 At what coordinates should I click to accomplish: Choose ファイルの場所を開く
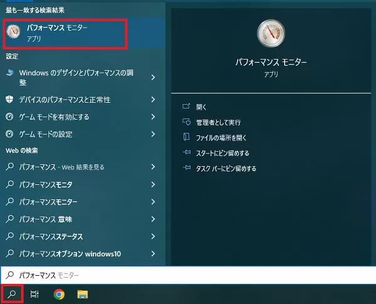click(x=221, y=138)
